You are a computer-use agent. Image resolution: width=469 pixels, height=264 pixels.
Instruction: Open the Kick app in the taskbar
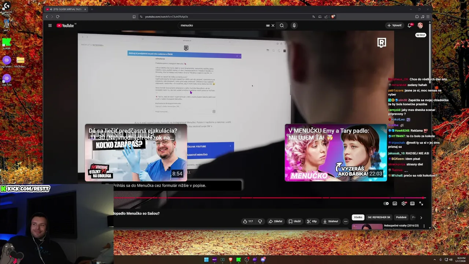pos(239,260)
